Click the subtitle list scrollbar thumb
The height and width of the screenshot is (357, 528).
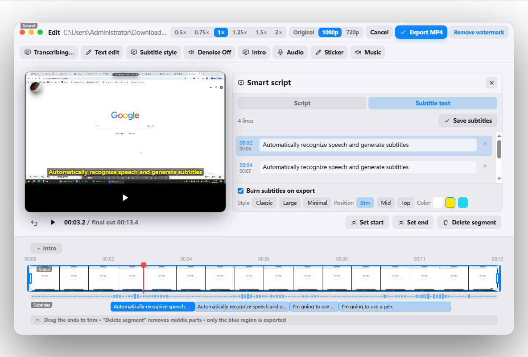(x=499, y=149)
